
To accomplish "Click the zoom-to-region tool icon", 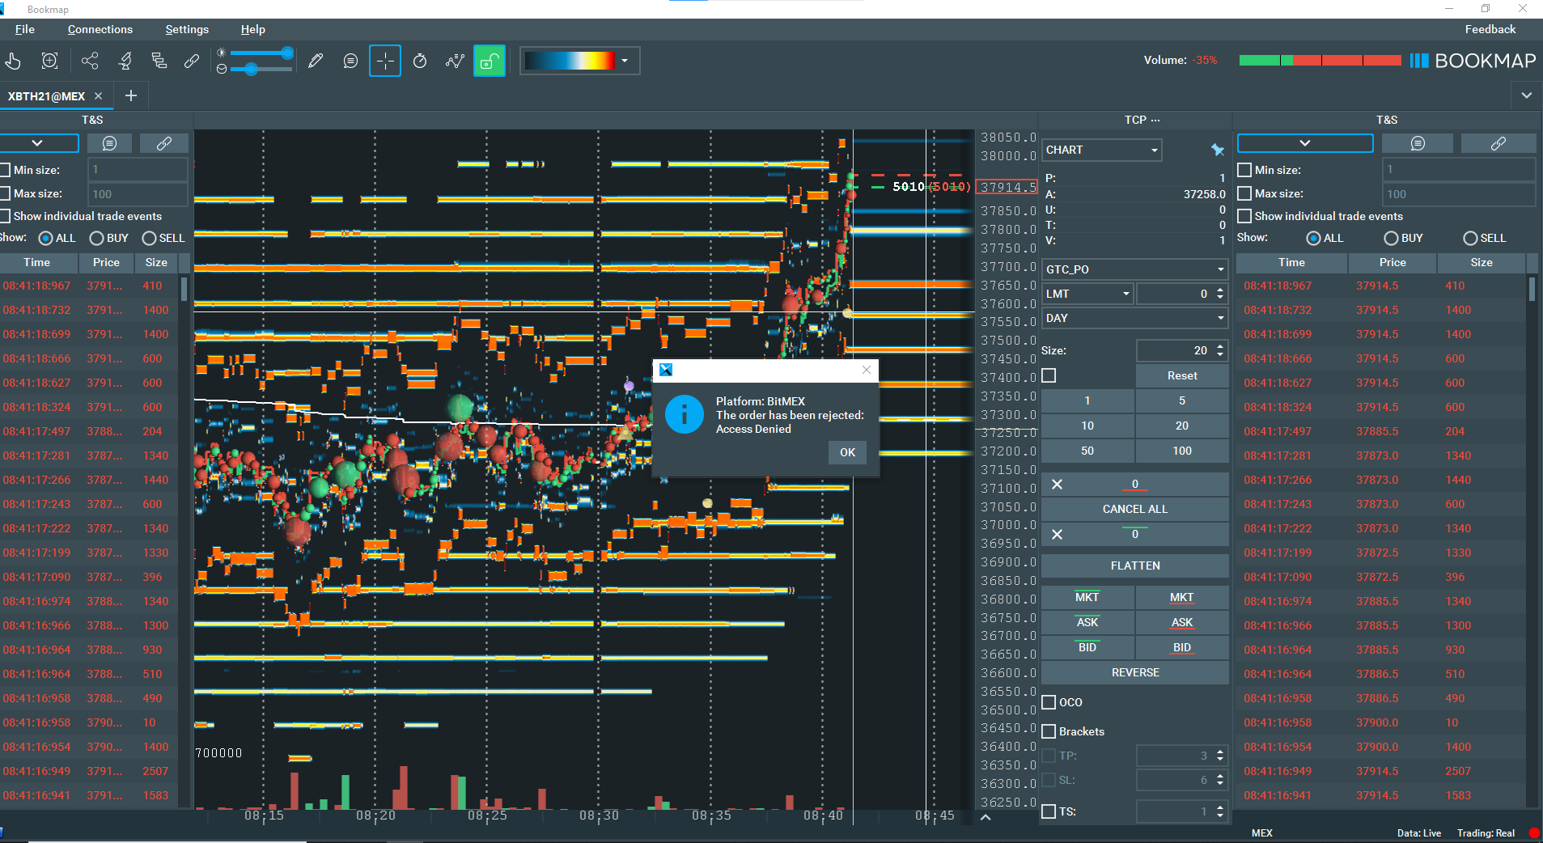I will [x=50, y=61].
